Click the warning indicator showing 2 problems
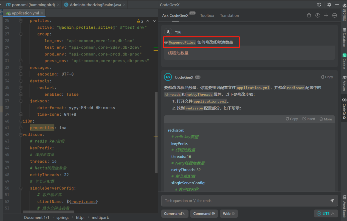The image size is (347, 221). 140,21
